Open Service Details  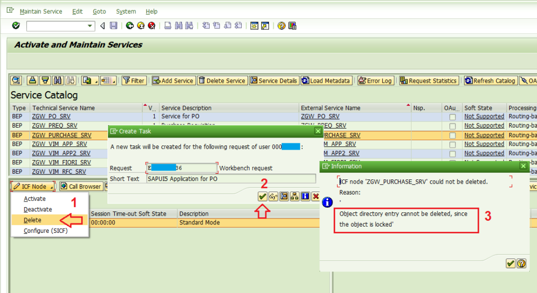tap(274, 81)
